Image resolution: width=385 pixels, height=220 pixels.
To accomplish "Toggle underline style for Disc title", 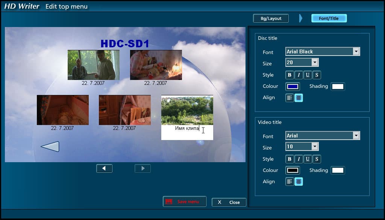I will 308,75.
